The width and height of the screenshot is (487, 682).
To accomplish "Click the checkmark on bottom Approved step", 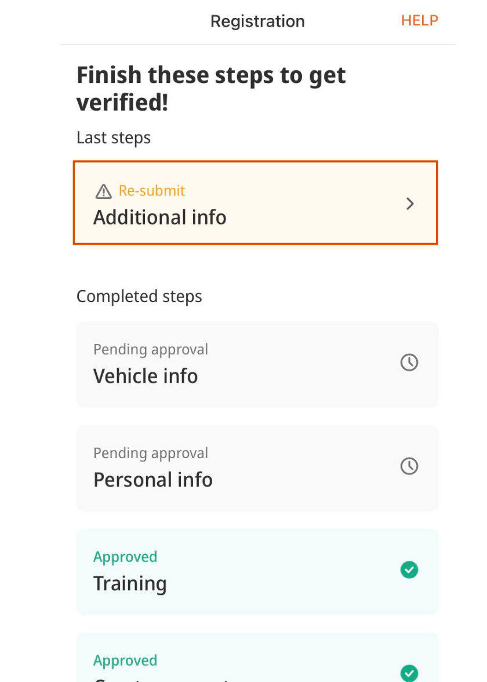I will (409, 673).
